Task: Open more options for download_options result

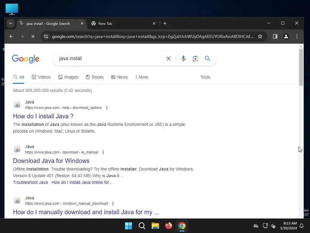Action: [x=107, y=108]
